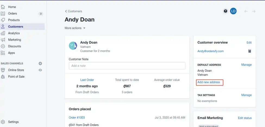Open Orders in the sidebar
Viewport: 265px width, 127px height.
pyautogui.click(x=13, y=14)
